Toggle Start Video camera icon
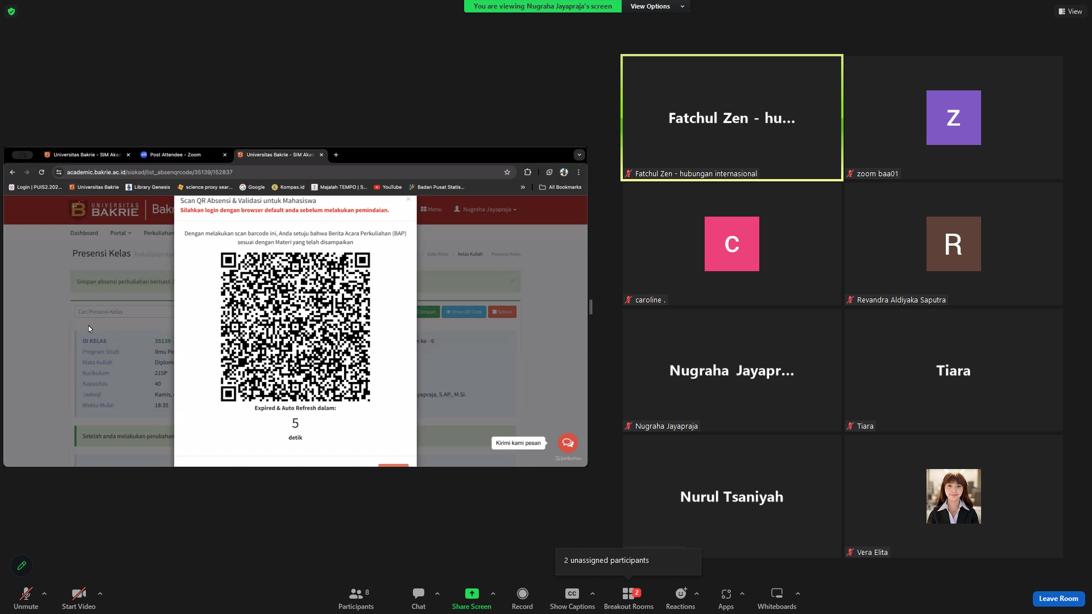Image resolution: width=1092 pixels, height=614 pixels. [78, 594]
